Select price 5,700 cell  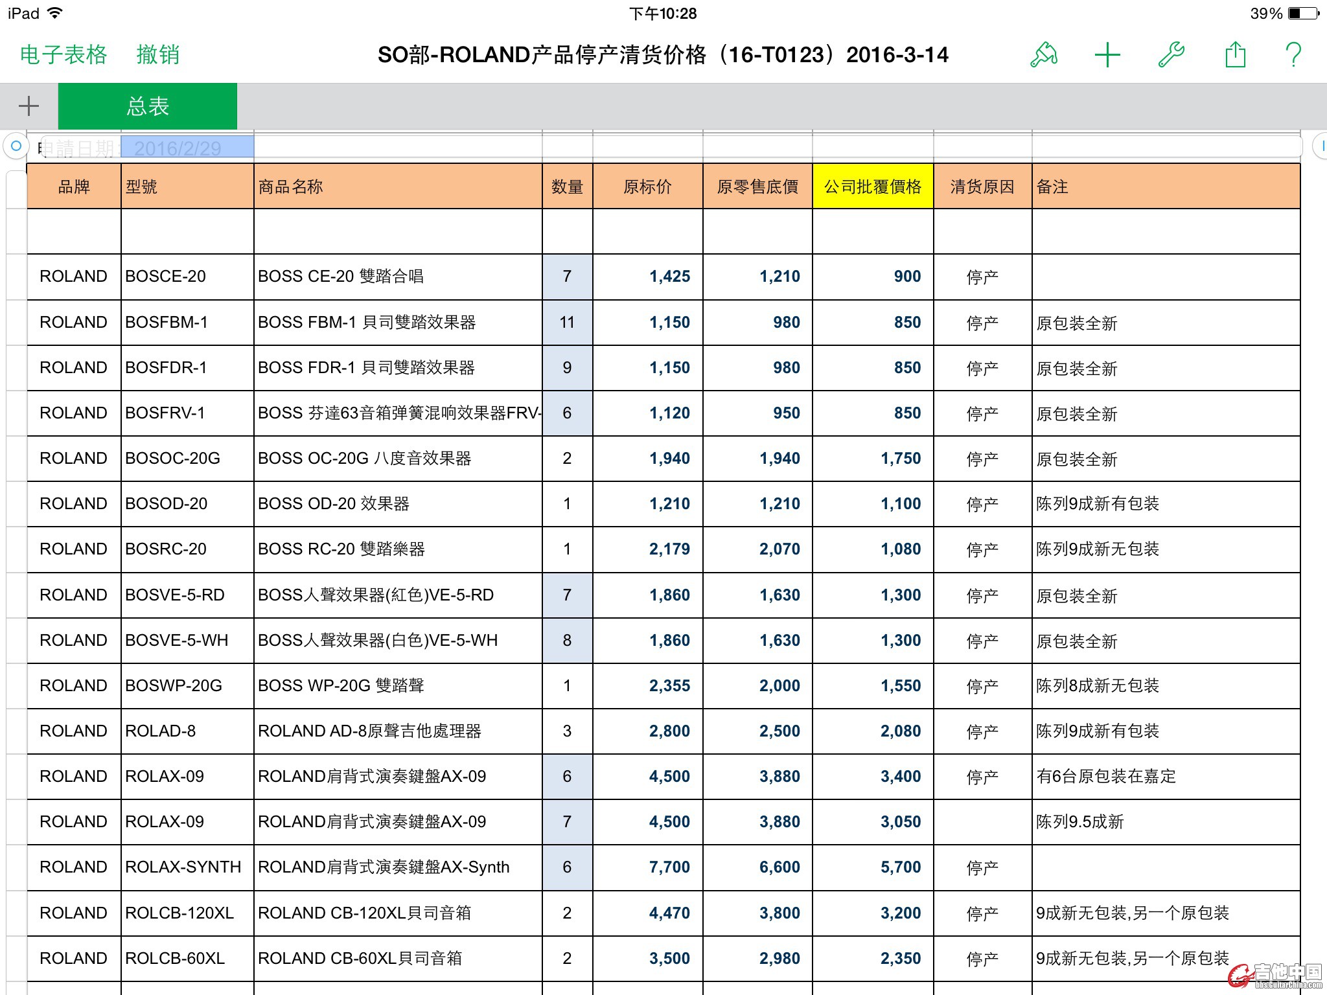pyautogui.click(x=873, y=867)
